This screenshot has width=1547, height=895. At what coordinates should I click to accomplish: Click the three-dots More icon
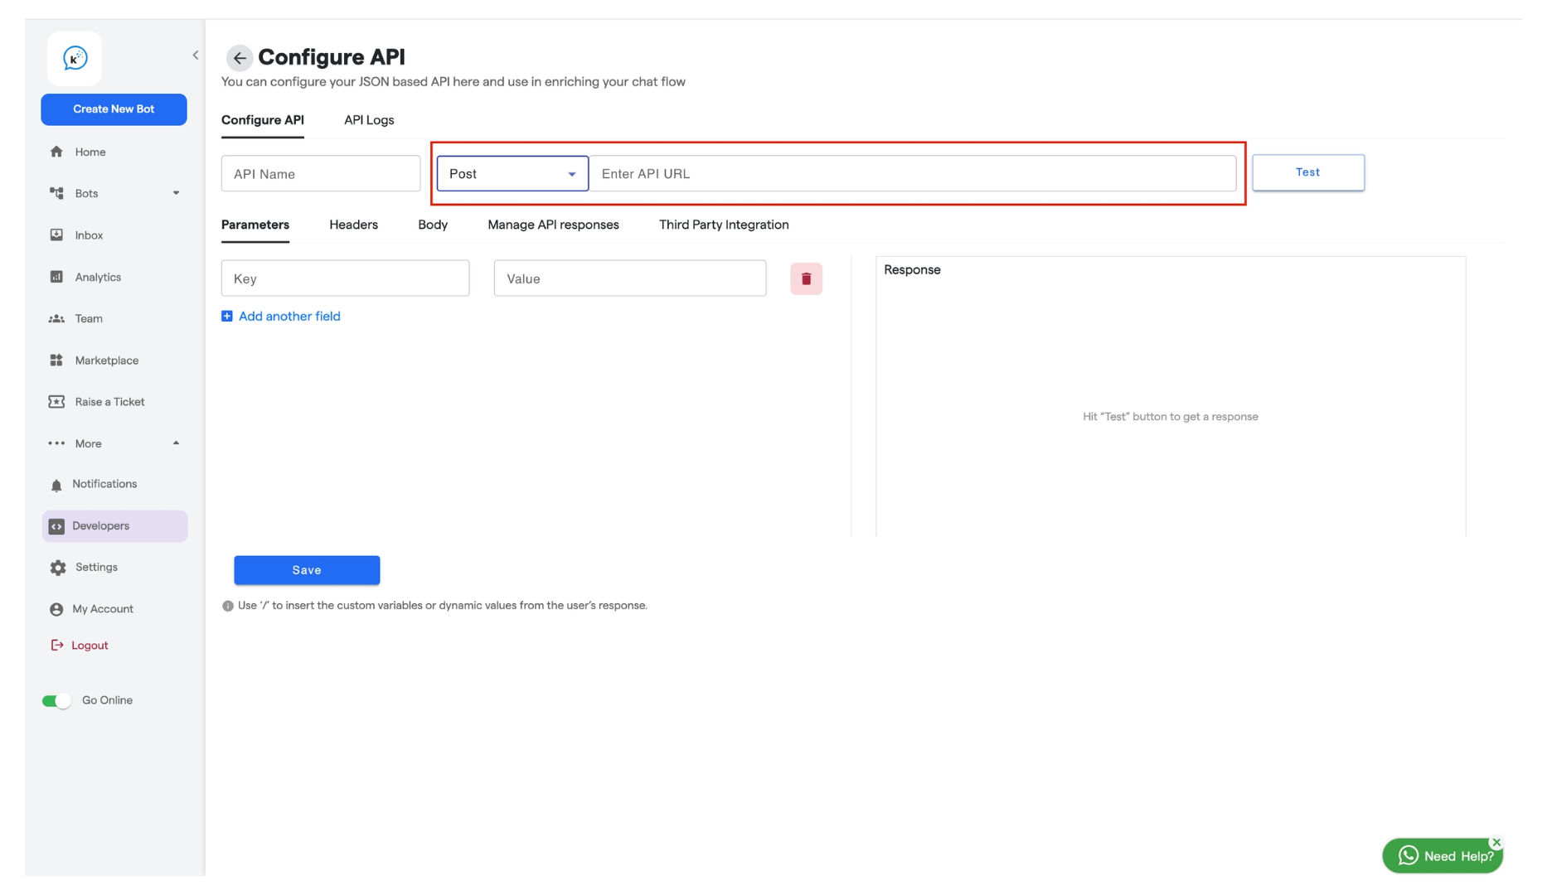point(56,443)
